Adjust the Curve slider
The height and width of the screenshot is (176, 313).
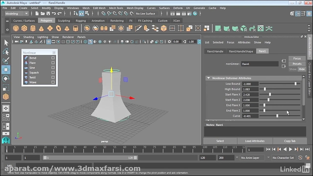pyautogui.click(x=277, y=116)
